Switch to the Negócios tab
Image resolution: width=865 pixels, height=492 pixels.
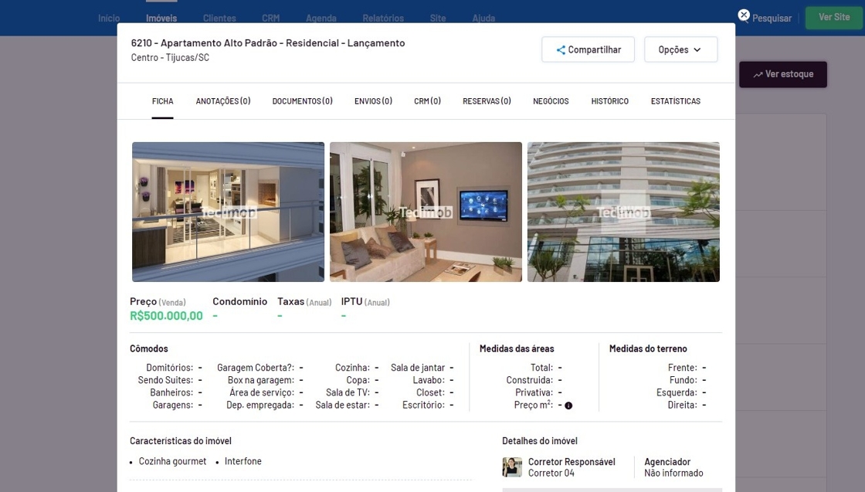[x=551, y=101]
